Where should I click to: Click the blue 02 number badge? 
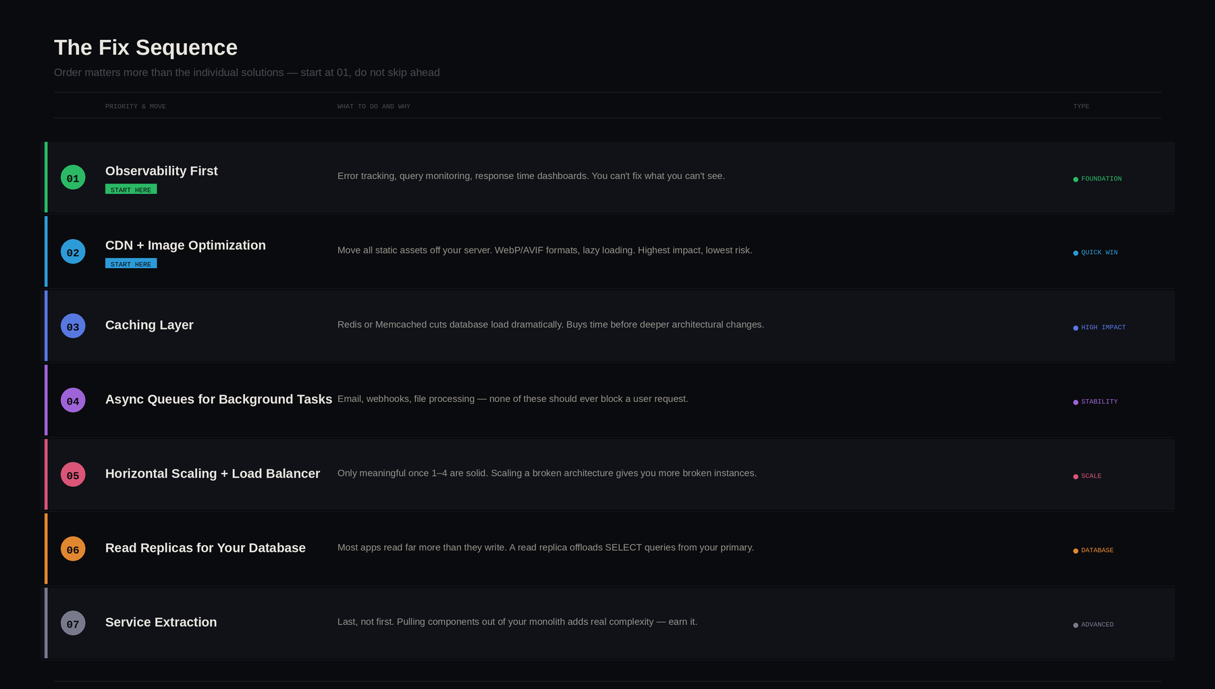[73, 252]
